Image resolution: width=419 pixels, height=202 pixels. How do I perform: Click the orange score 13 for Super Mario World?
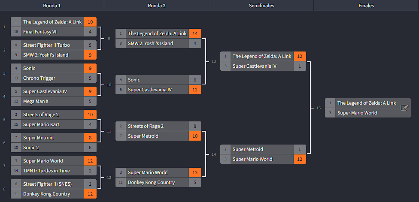[195, 172]
